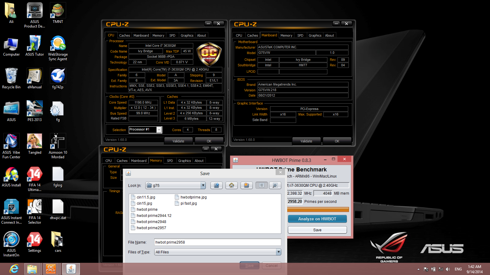Open Tangled desktop icon

[35, 144]
